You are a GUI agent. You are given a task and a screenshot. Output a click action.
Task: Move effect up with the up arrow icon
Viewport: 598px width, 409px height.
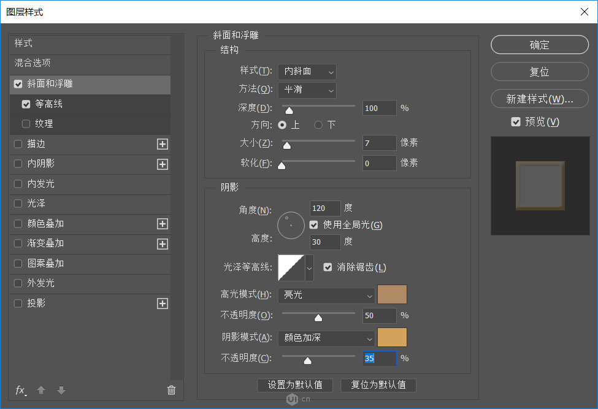(41, 390)
